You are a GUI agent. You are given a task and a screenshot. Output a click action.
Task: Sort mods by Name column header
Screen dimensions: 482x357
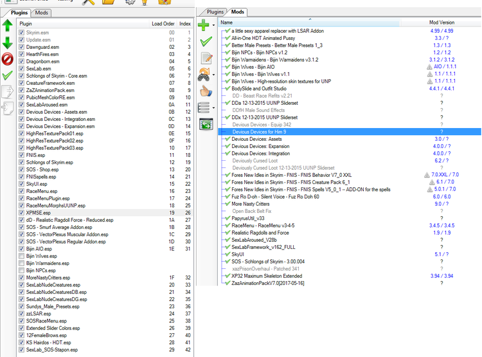coord(309,23)
